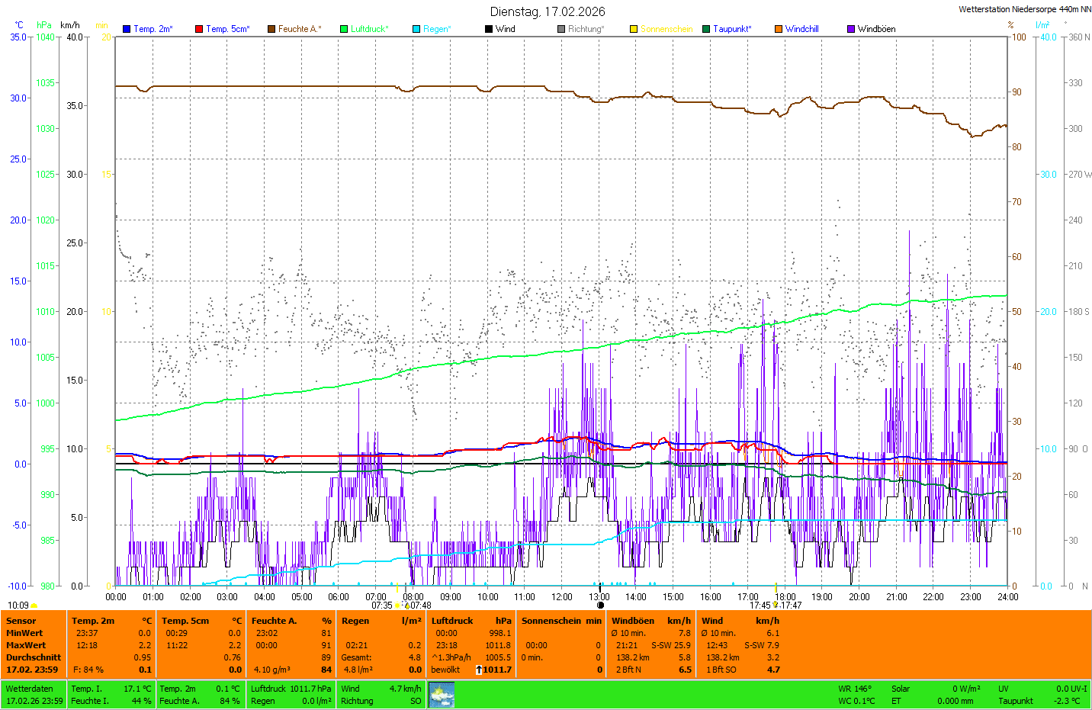Click the new moon marker below 13:00
The height and width of the screenshot is (710, 1092).
tap(600, 606)
